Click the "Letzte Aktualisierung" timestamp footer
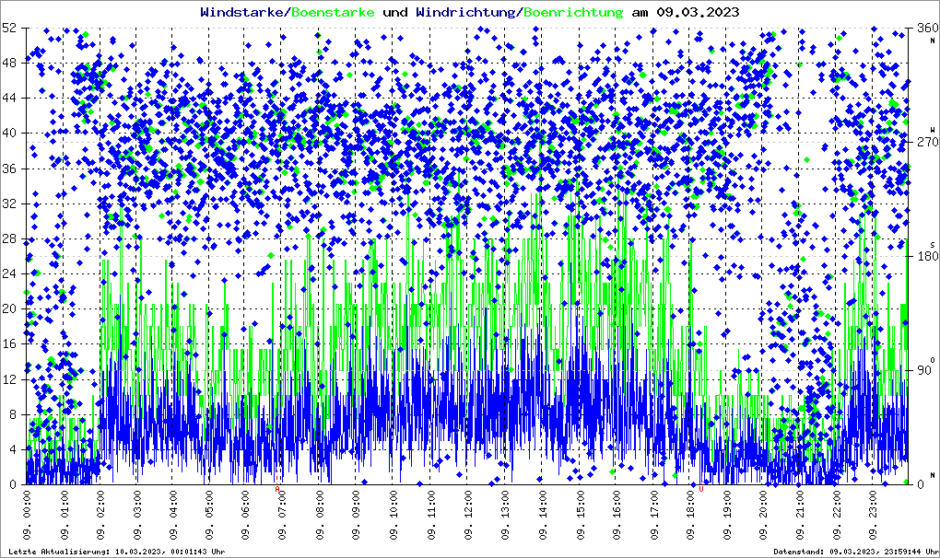Viewport: 940px width, 558px height. point(117,552)
